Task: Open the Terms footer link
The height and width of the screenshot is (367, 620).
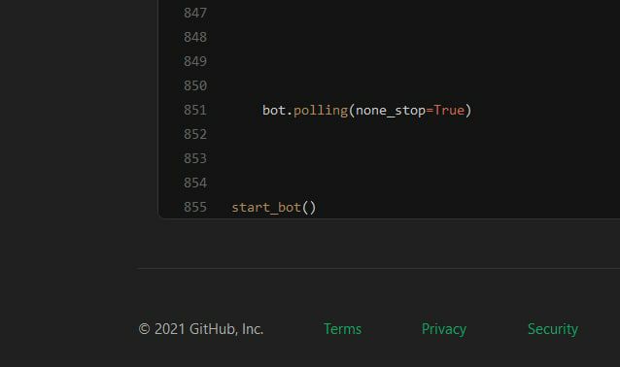Action: tap(342, 329)
